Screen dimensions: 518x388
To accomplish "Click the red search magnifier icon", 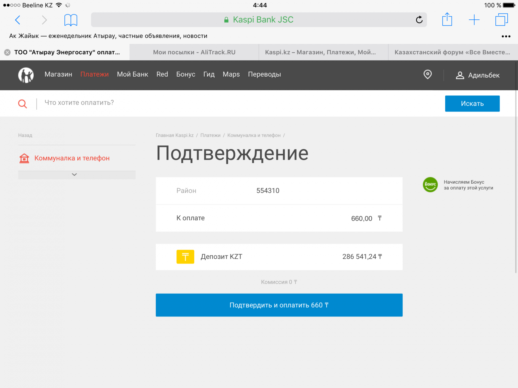I will pos(22,104).
